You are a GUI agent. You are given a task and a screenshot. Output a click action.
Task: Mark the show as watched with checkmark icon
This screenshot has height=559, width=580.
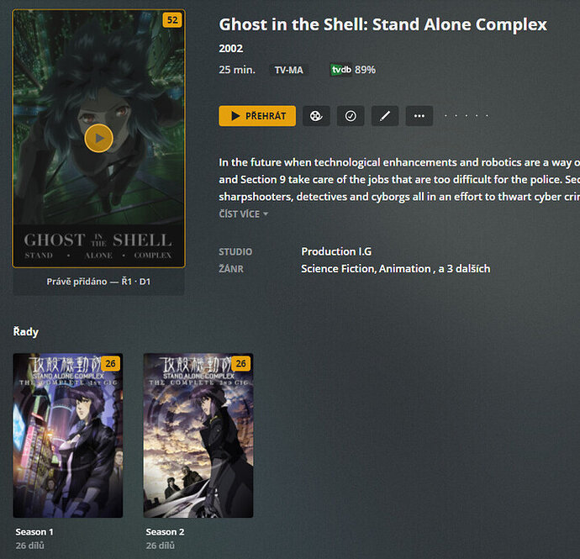(x=351, y=116)
